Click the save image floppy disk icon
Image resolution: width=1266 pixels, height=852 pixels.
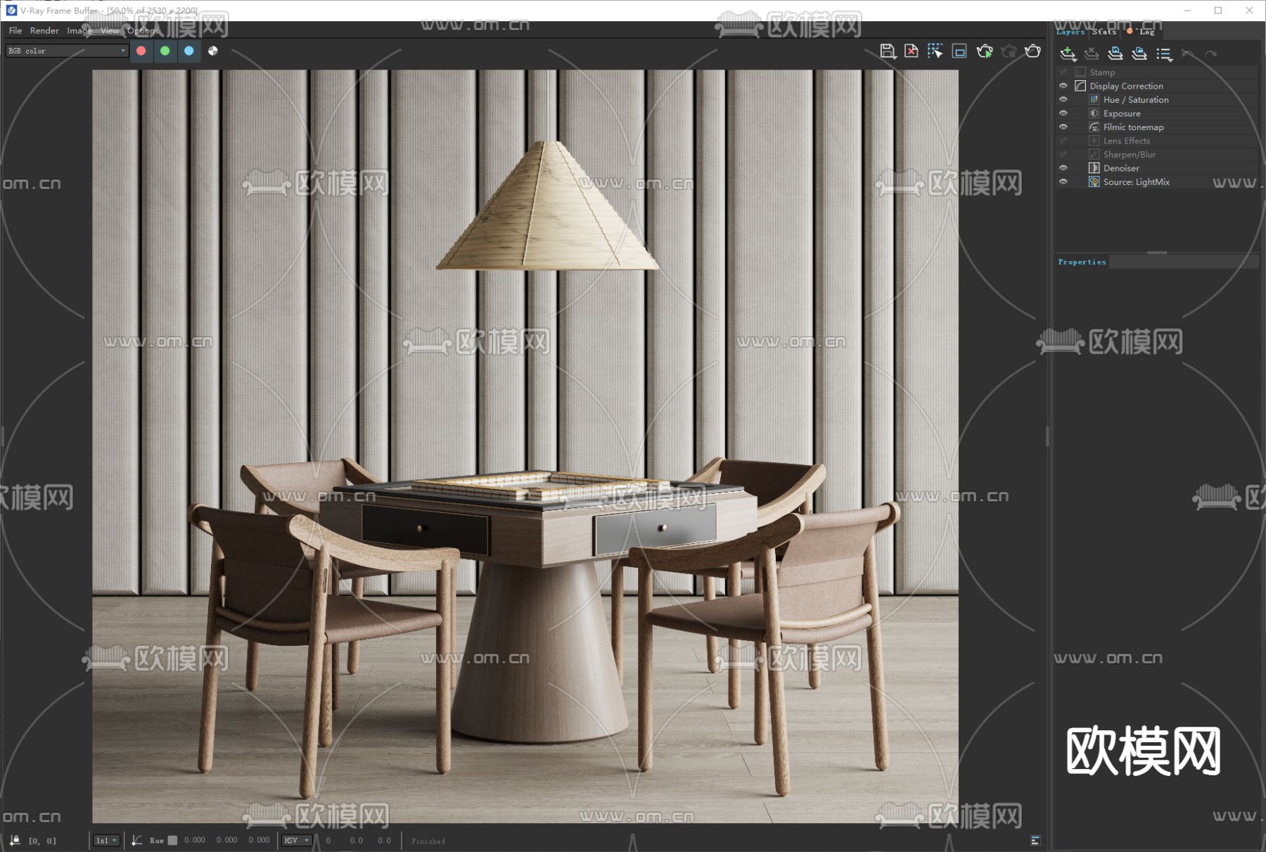[x=887, y=51]
